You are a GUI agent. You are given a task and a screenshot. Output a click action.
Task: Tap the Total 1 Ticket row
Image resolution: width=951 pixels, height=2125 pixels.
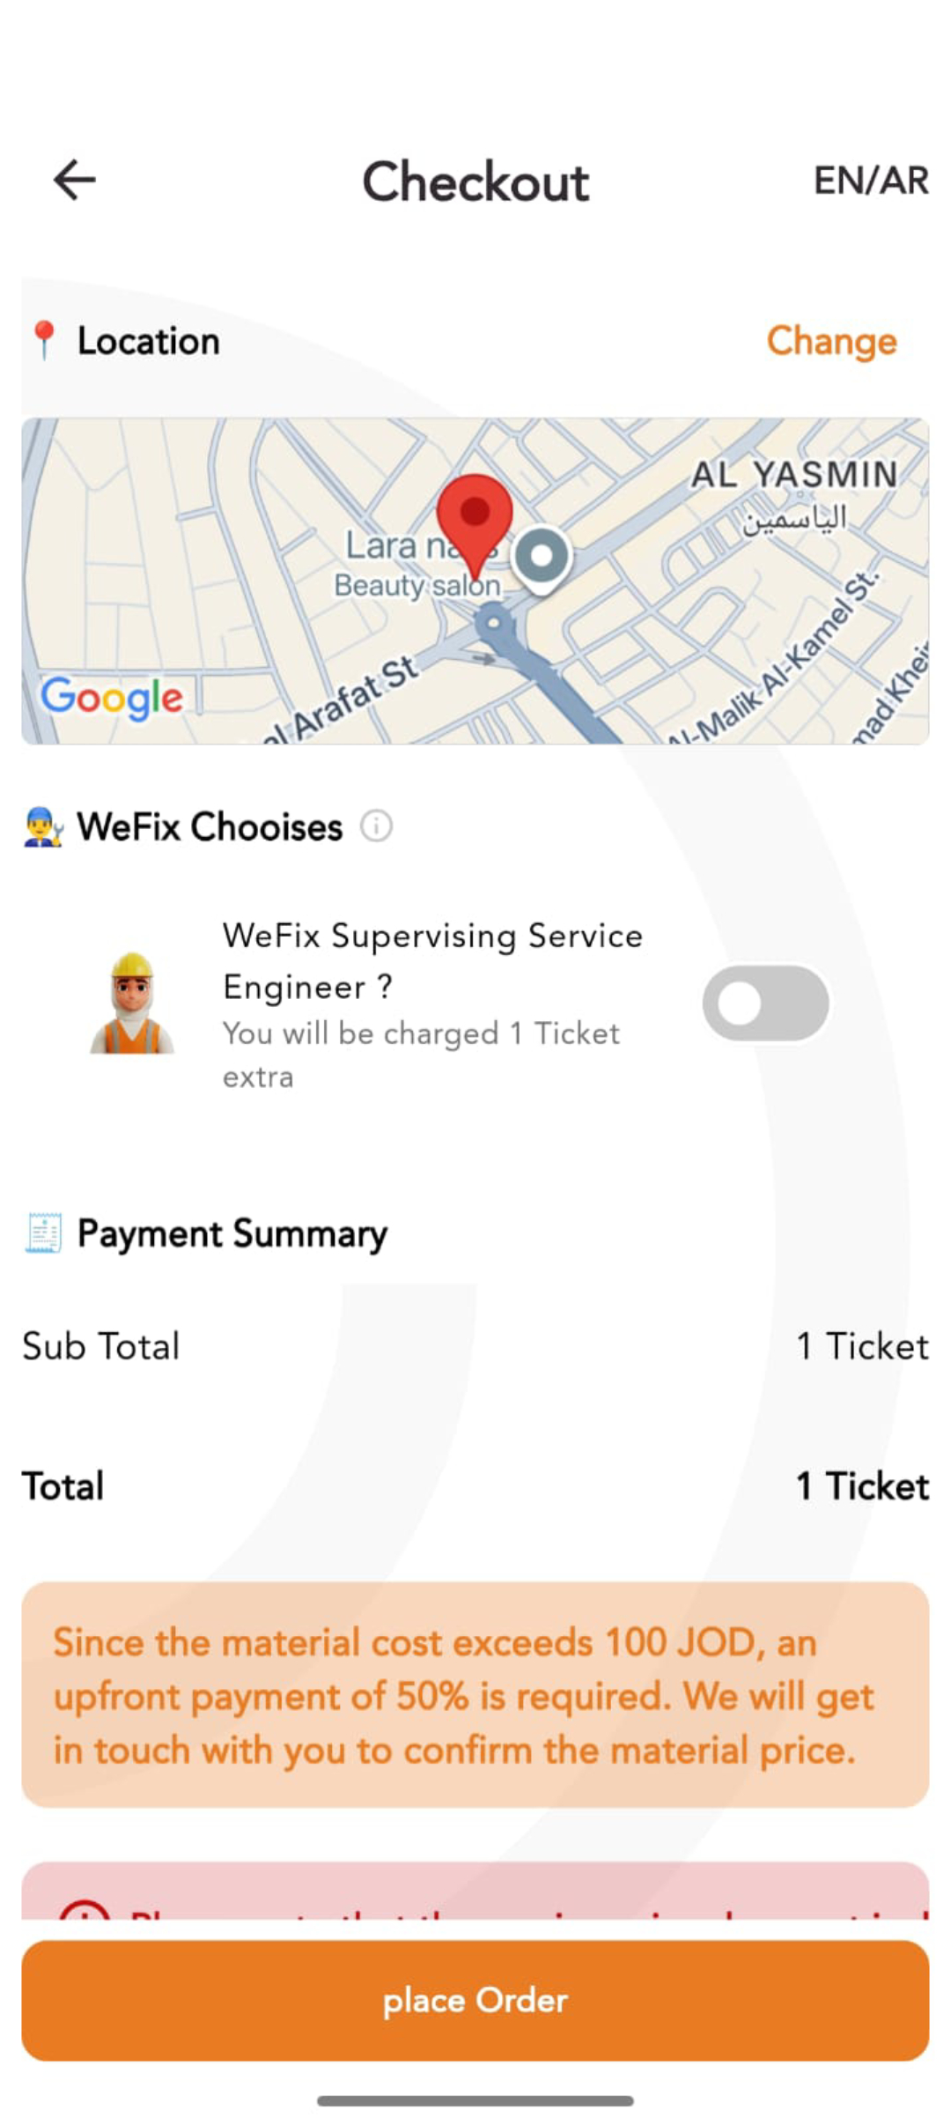(475, 1486)
